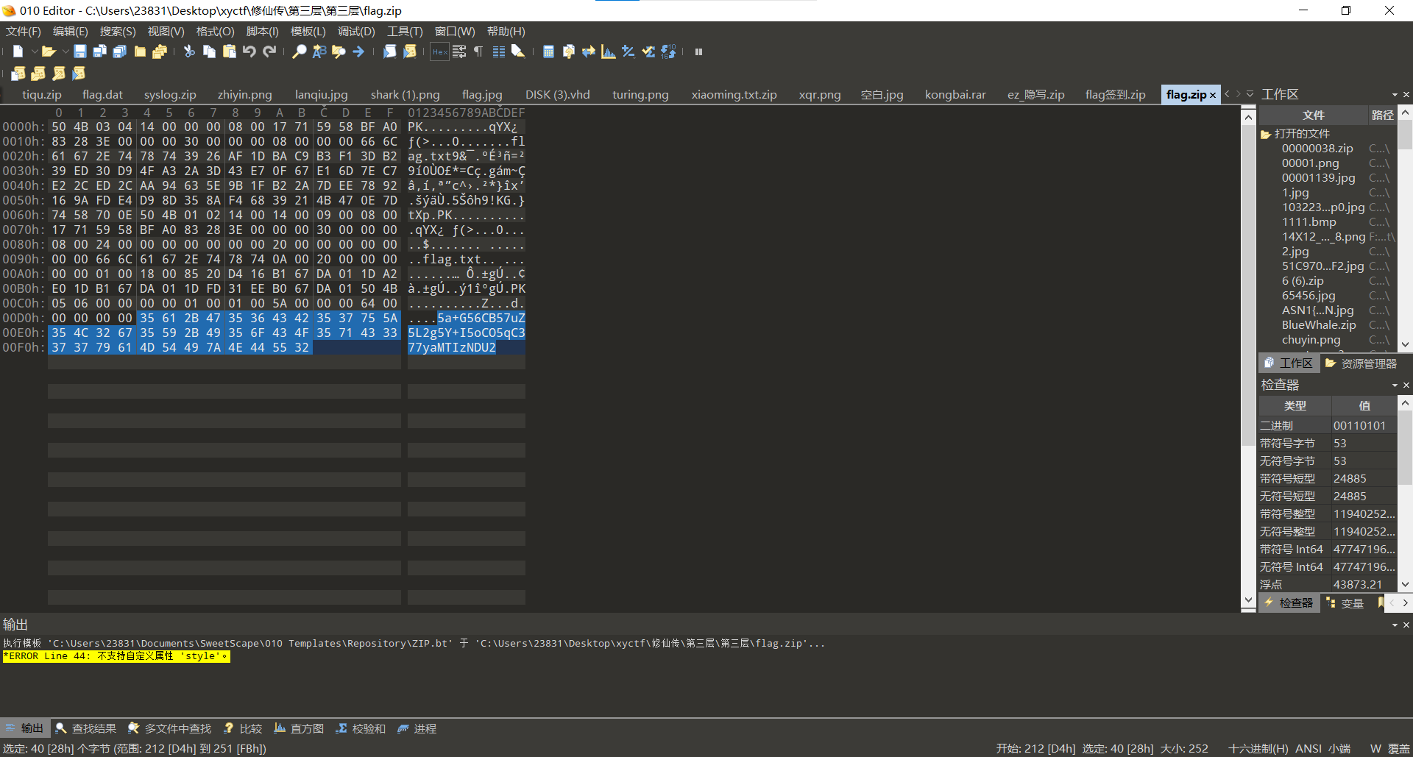Open the 检查器 panel options dropdown
The height and width of the screenshot is (757, 1413).
[x=1395, y=385]
